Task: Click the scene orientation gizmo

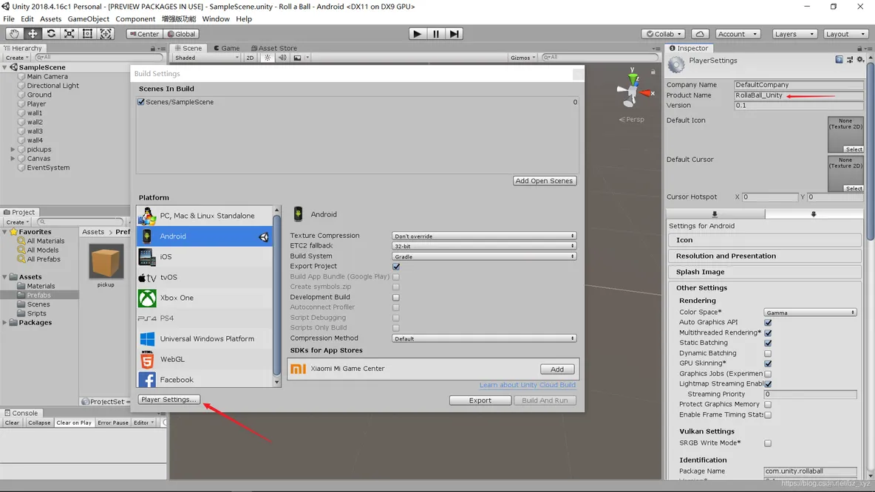Action: pyautogui.click(x=633, y=89)
